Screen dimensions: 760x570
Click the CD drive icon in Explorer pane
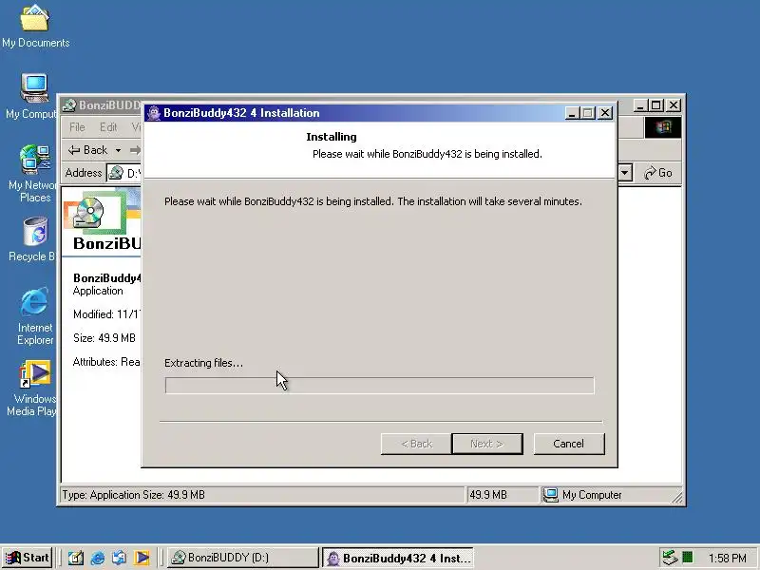point(89,212)
